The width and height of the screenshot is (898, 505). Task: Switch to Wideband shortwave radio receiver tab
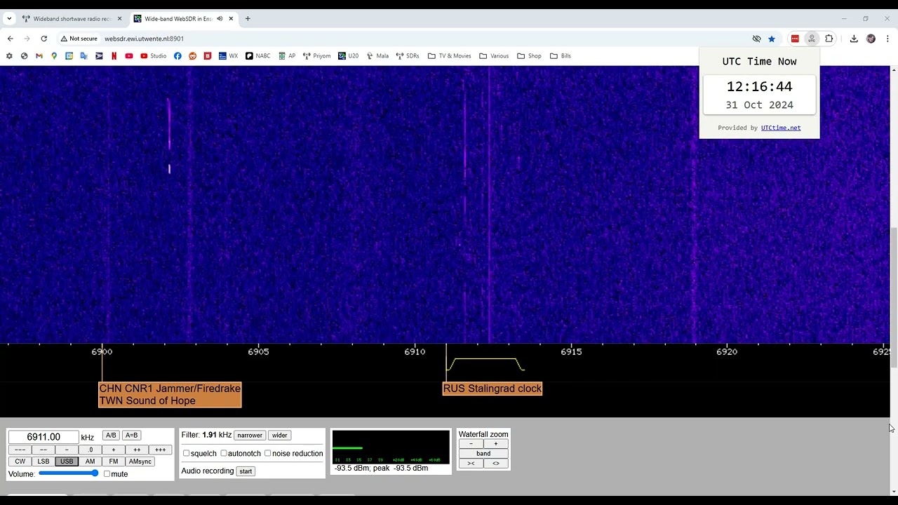click(72, 19)
